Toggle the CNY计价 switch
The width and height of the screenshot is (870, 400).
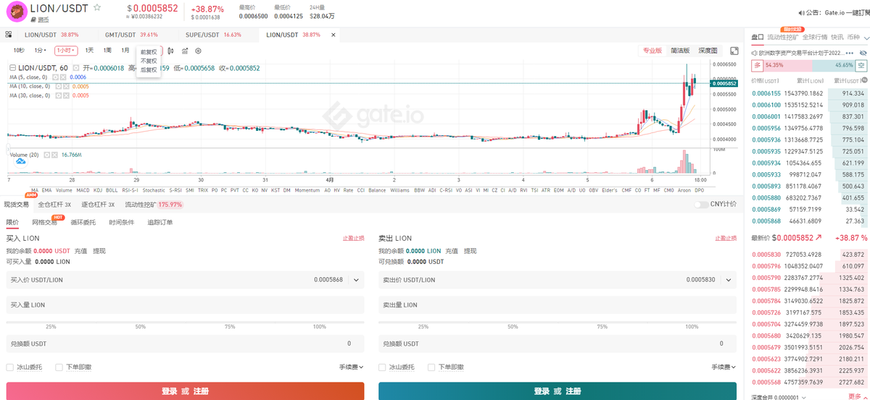click(700, 205)
